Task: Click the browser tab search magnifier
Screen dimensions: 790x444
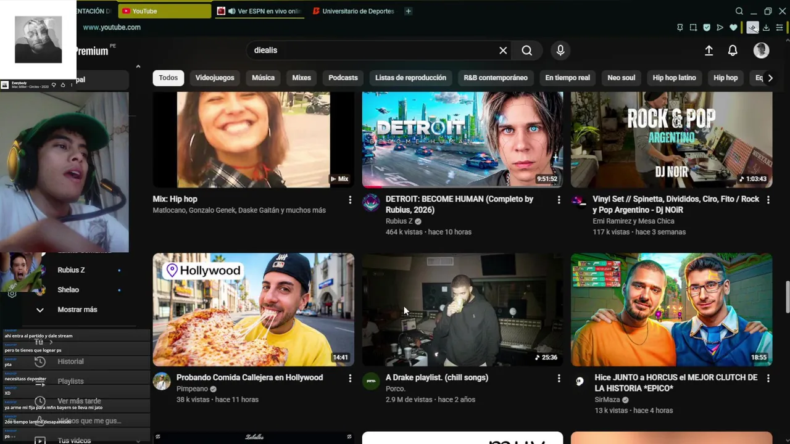Action: coord(739,11)
